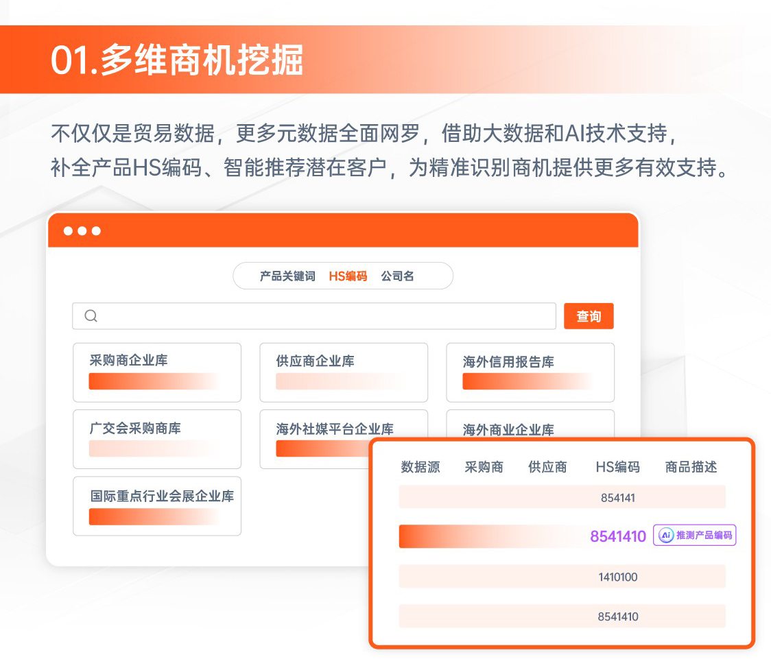Select the highlighted purple 8541410 code
Viewport: 771px width, 670px height.
click(618, 536)
